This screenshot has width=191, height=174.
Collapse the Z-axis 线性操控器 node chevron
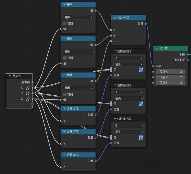pyautogui.click(x=115, y=119)
